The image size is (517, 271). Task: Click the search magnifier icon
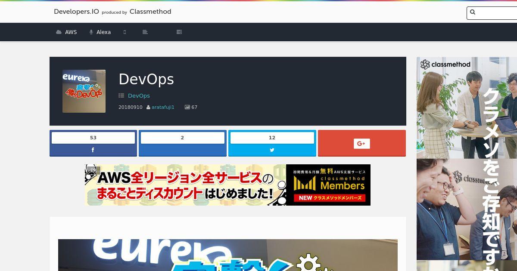point(473,12)
